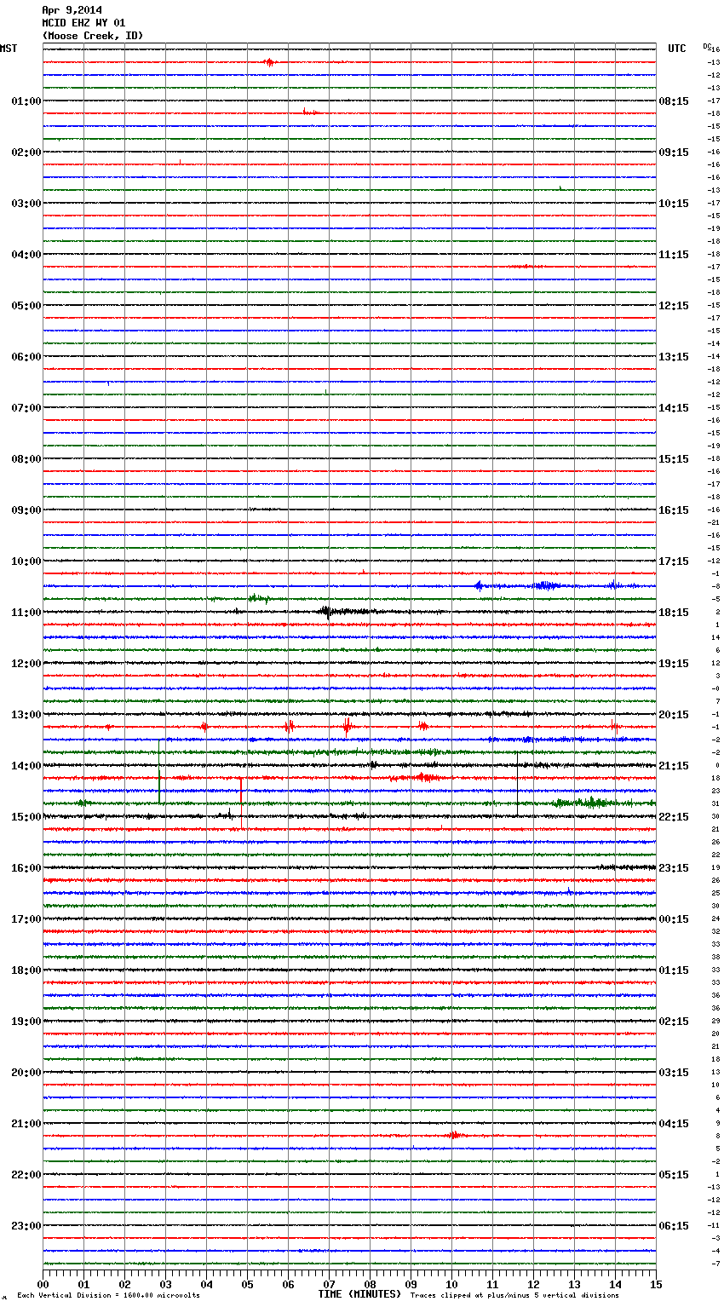Click "Each Vertical Division = 1600.00 microvolts" note

pyautogui.click(x=108, y=1296)
